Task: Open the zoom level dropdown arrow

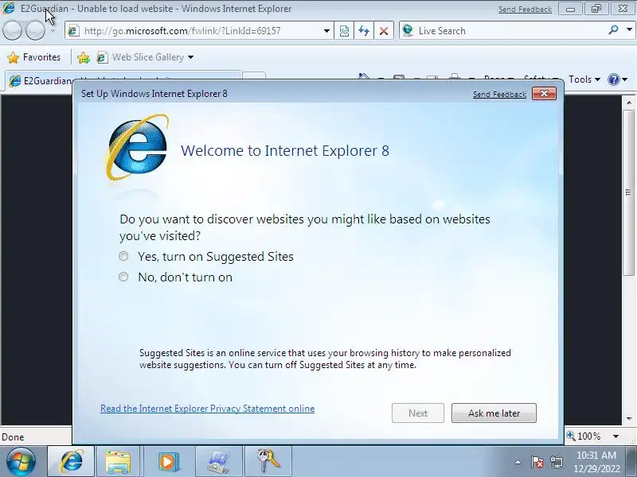Action: tap(616, 436)
